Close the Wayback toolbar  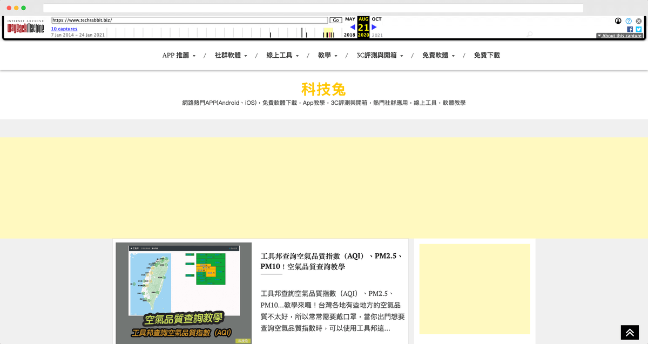coord(639,21)
